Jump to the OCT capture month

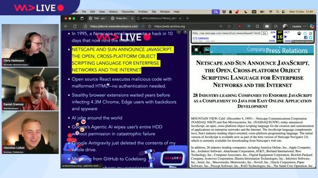tap(287, 32)
